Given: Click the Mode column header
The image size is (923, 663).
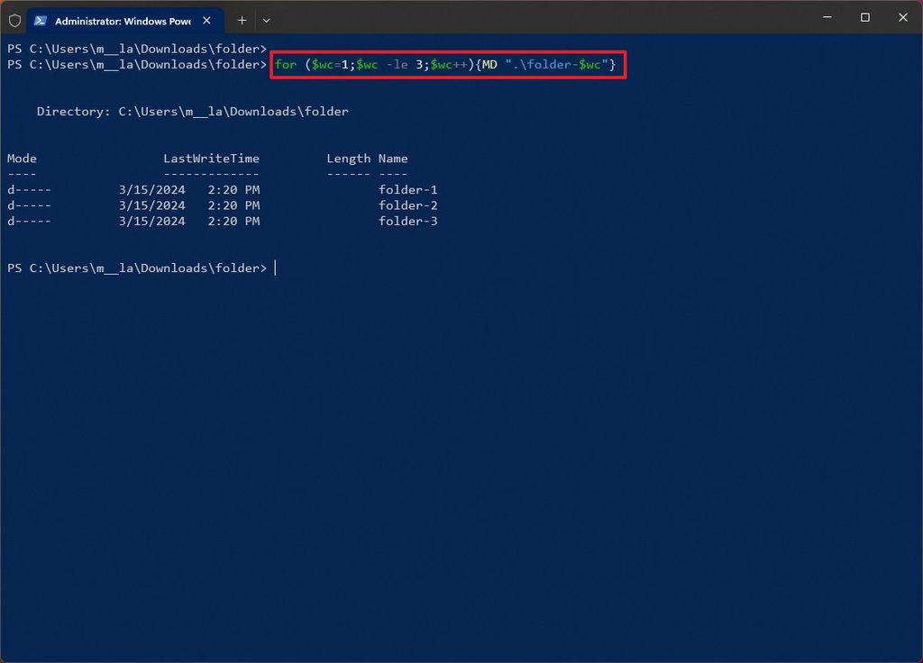Looking at the screenshot, I should pyautogui.click(x=22, y=158).
